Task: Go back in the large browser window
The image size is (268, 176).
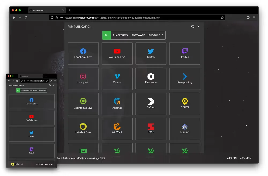Action: pyautogui.click(x=14, y=18)
